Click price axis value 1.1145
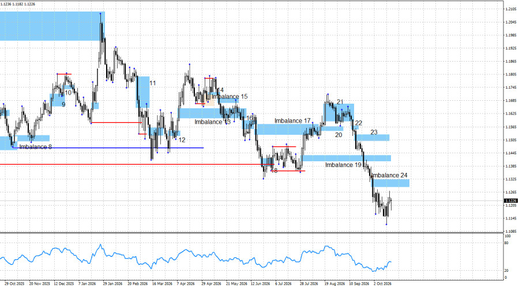 point(511,218)
